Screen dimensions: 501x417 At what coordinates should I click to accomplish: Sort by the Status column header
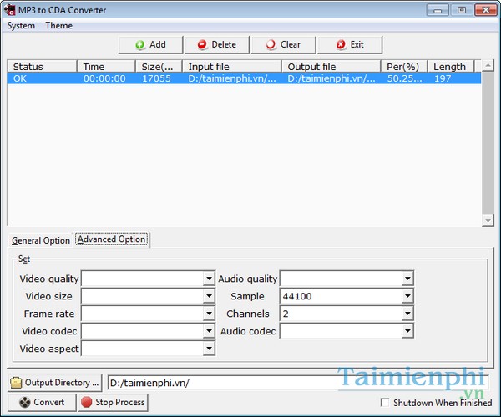pyautogui.click(x=42, y=67)
